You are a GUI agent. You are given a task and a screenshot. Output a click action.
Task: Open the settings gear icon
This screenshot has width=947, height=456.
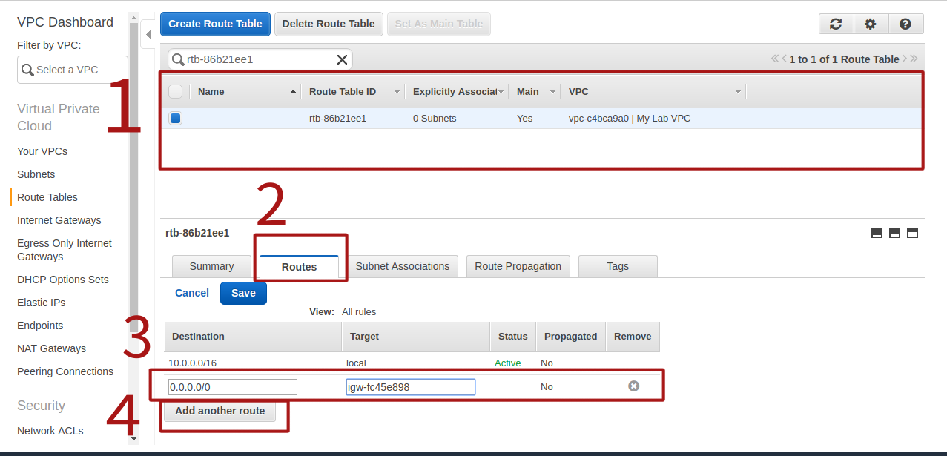pyautogui.click(x=871, y=24)
